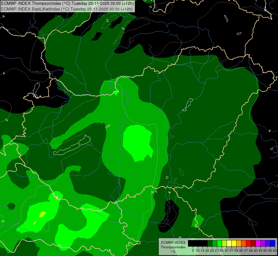Click legend scale value 40

click(x=256, y=251)
